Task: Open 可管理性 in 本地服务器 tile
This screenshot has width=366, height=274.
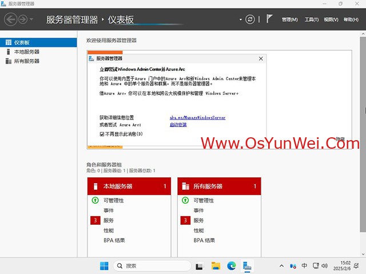Action: point(114,200)
